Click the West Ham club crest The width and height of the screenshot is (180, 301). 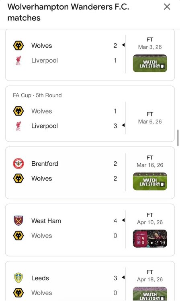pyautogui.click(x=18, y=221)
